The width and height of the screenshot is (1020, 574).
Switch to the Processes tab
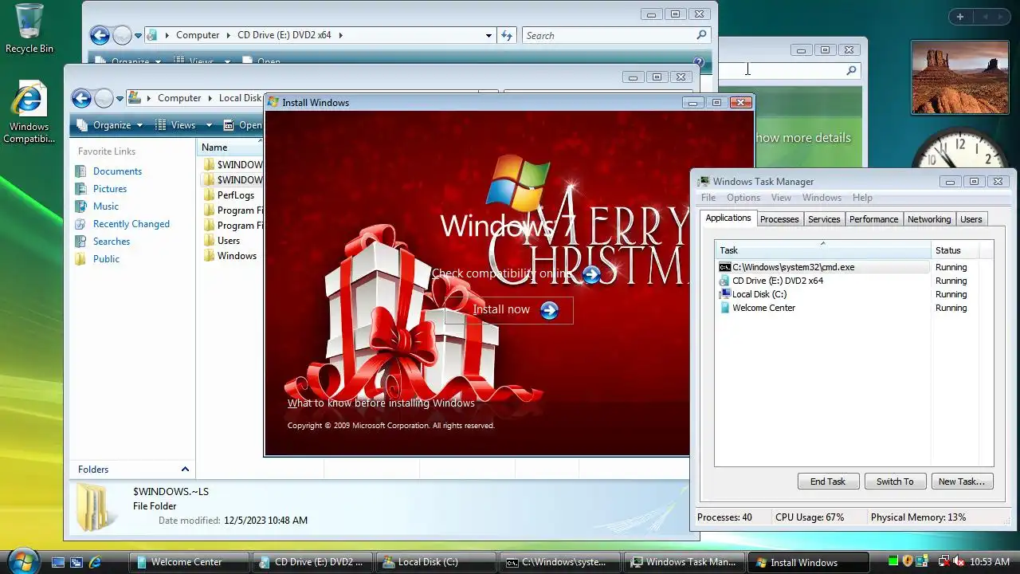pos(779,219)
